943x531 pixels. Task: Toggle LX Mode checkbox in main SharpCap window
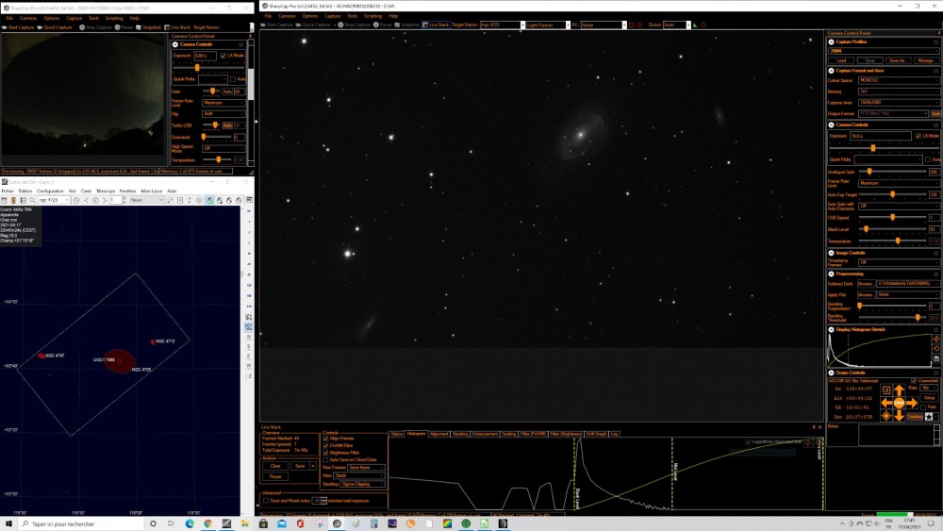918,136
